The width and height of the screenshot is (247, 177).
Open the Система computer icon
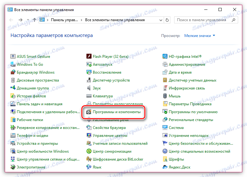(x=165, y=127)
